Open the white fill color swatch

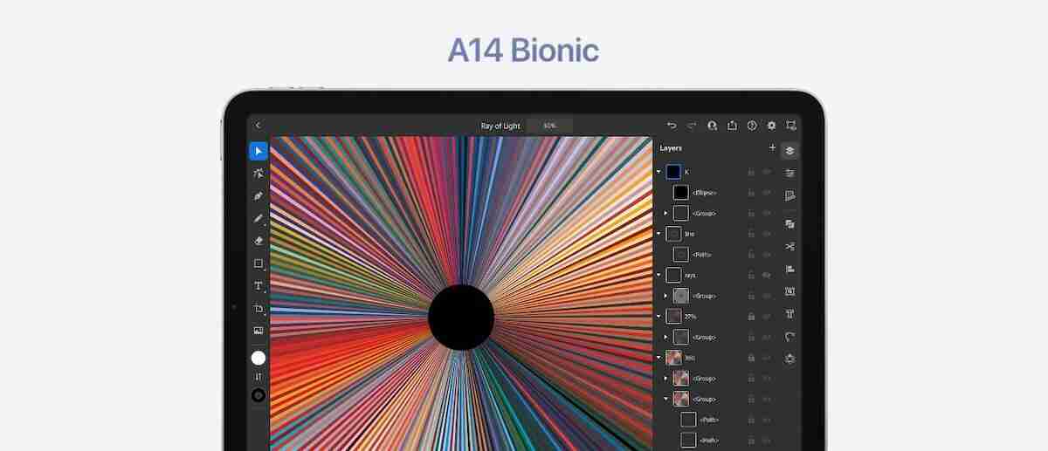click(259, 358)
